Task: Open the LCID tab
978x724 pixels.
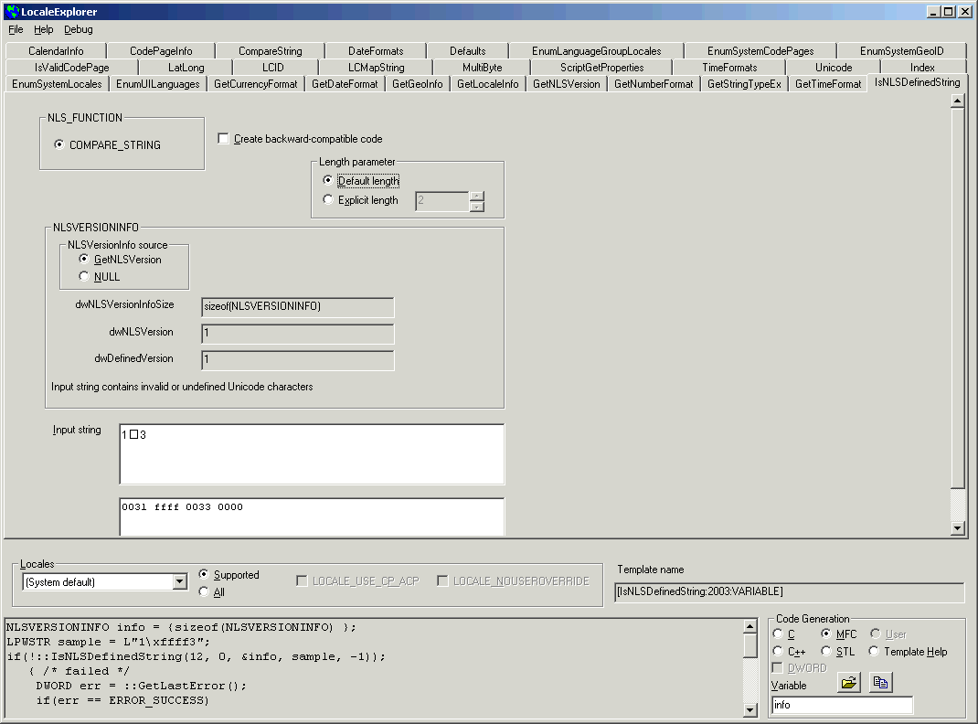Action: tap(273, 68)
